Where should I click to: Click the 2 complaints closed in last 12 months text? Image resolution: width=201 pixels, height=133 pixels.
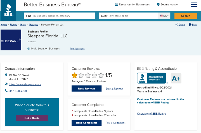tap(94, 115)
